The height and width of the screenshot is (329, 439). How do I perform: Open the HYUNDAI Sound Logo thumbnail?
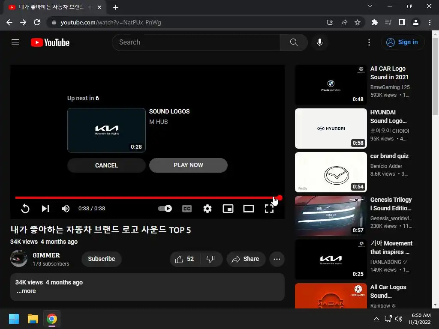pyautogui.click(x=331, y=129)
